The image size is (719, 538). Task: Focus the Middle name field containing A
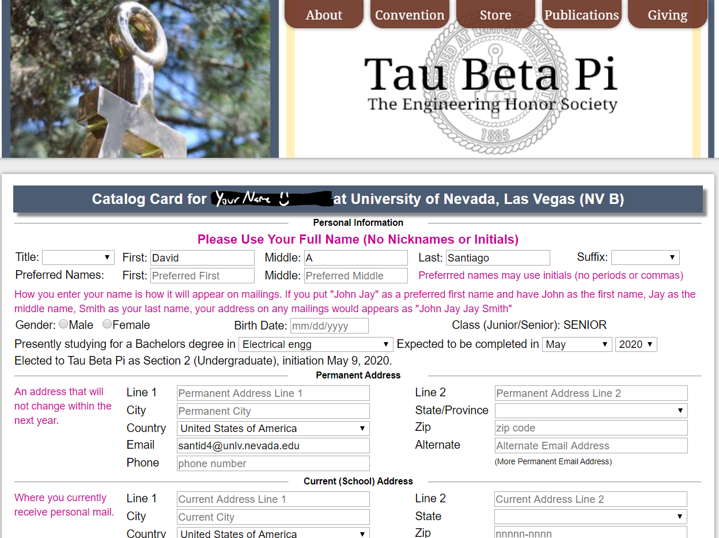pyautogui.click(x=355, y=258)
